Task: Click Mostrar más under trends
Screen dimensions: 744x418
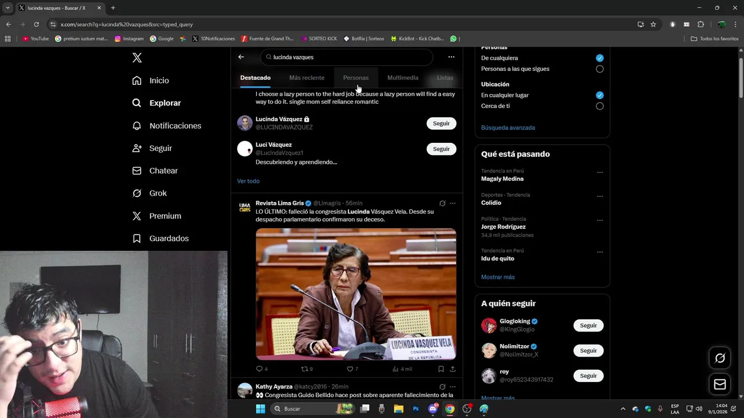Action: tap(498, 277)
